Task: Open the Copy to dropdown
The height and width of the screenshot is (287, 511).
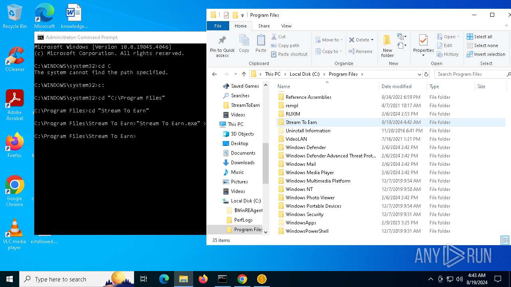Action: coord(328,51)
